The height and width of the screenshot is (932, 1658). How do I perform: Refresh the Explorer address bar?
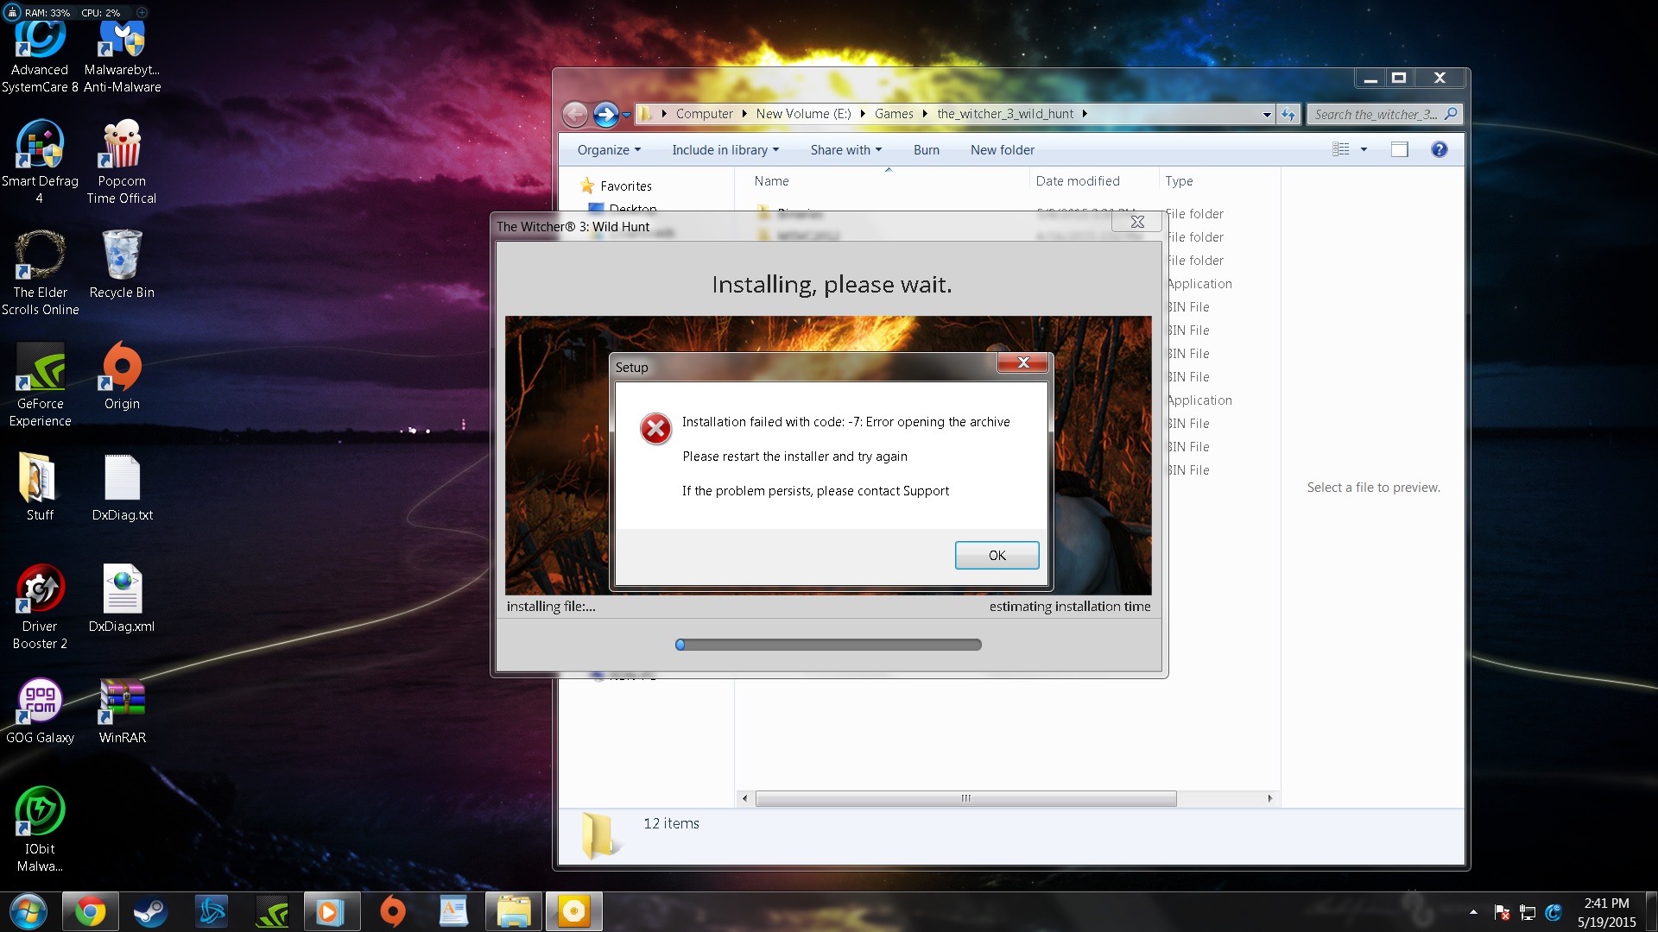click(1288, 114)
